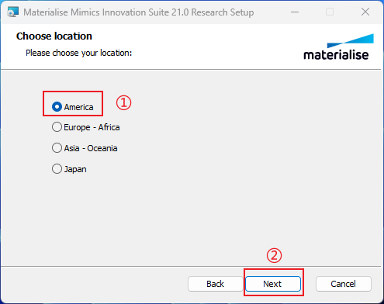The width and height of the screenshot is (384, 304).
Task: Choose the Europe - Africa radio circle
Action: (57, 127)
